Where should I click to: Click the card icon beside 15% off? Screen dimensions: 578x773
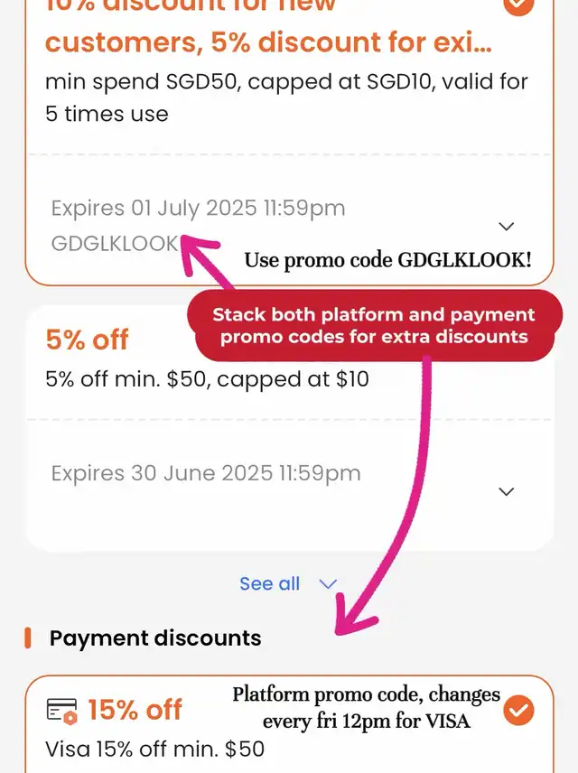(x=62, y=711)
